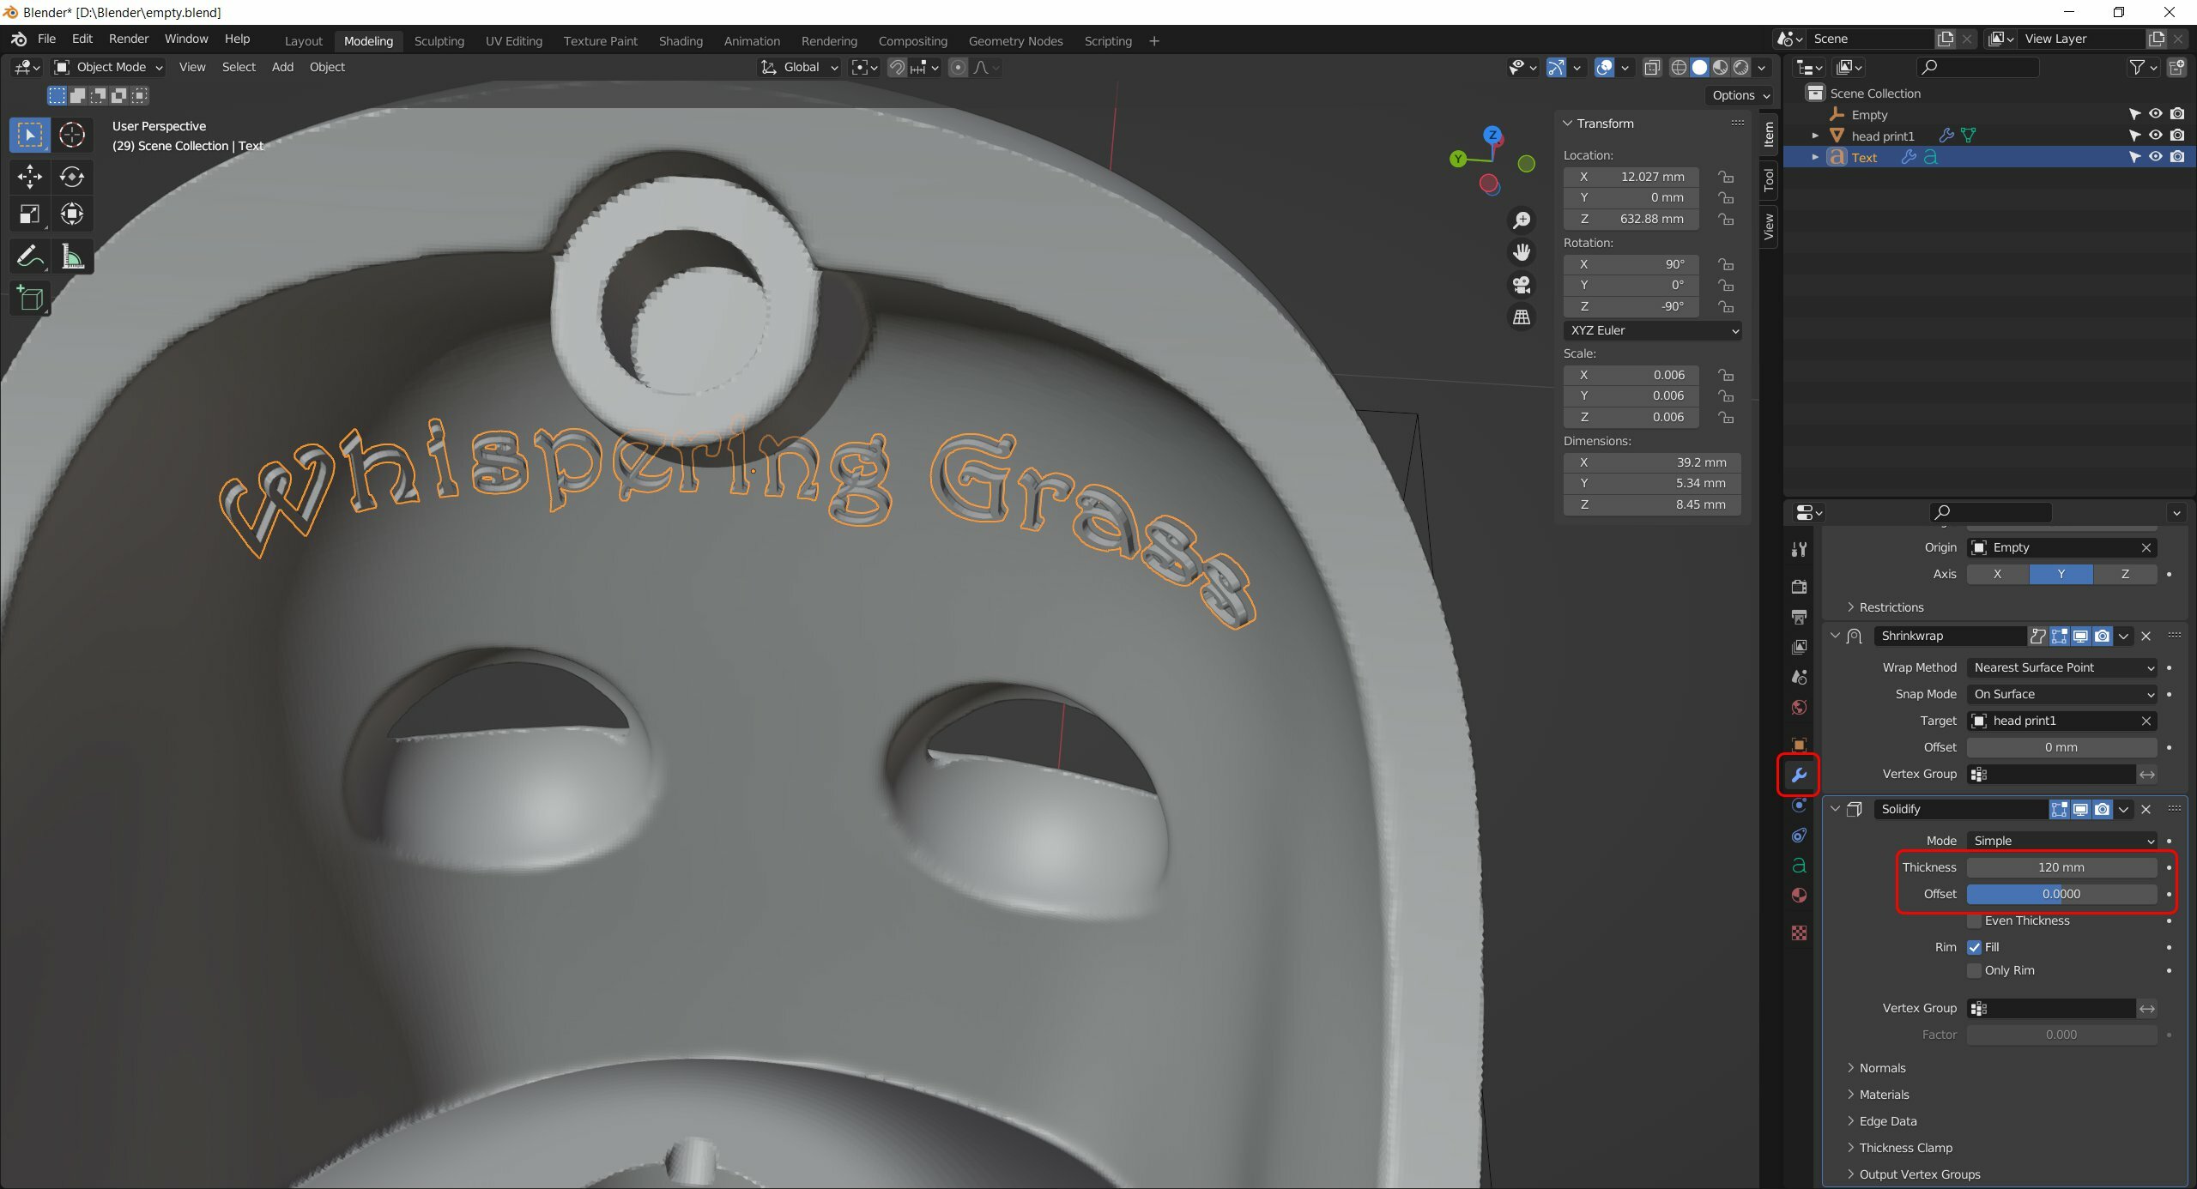Toggle the camera view icon
Viewport: 2197px width, 1189px height.
click(1522, 285)
